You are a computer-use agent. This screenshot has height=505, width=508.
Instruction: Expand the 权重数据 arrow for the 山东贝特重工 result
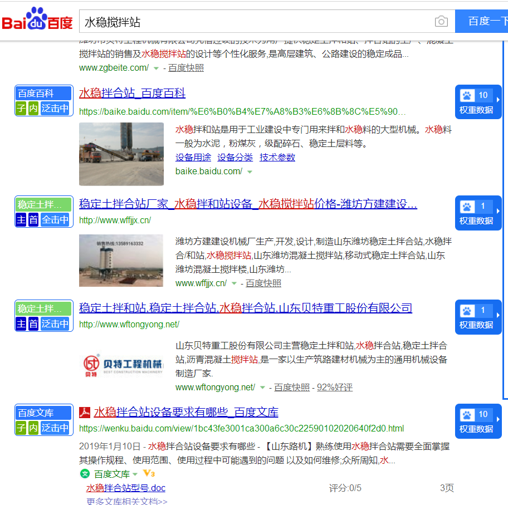[x=498, y=315]
